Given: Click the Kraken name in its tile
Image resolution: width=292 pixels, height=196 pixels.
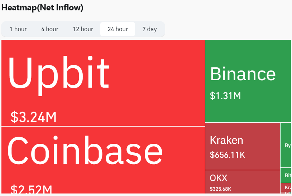Looking at the screenshot, I should coord(226,140).
